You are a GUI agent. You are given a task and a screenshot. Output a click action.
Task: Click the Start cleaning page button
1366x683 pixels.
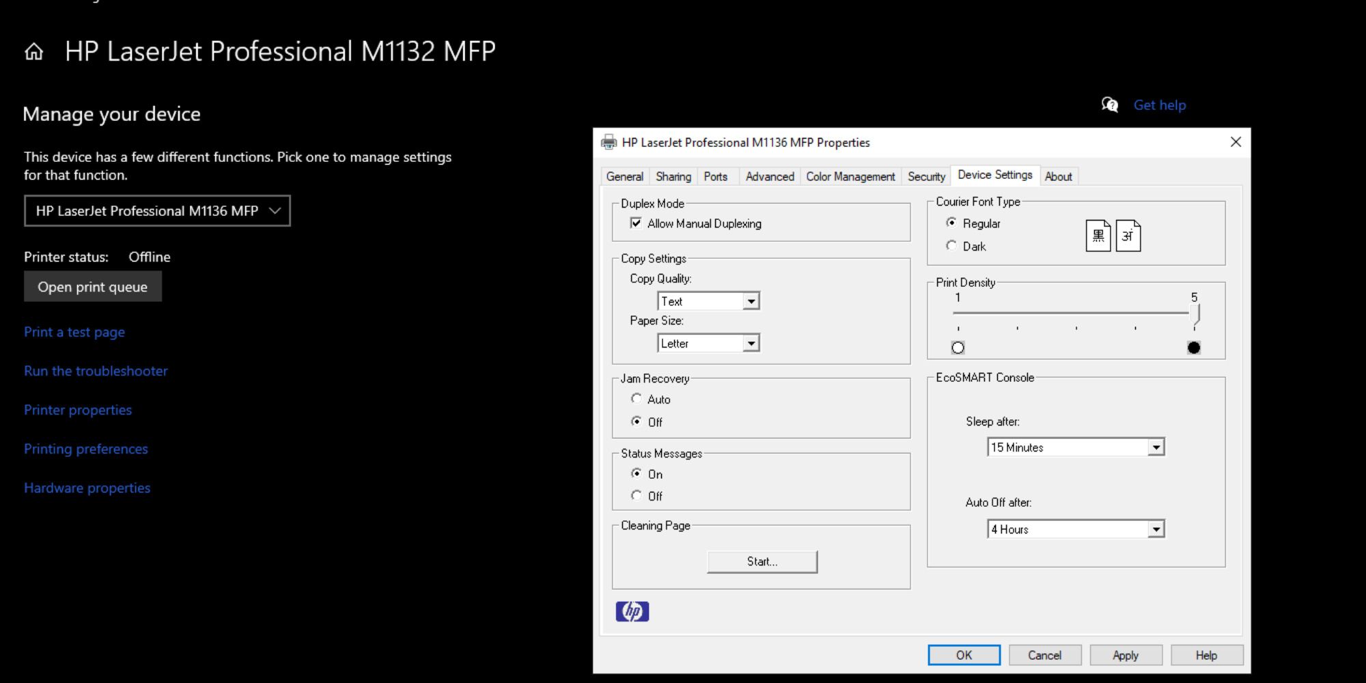pyautogui.click(x=762, y=561)
